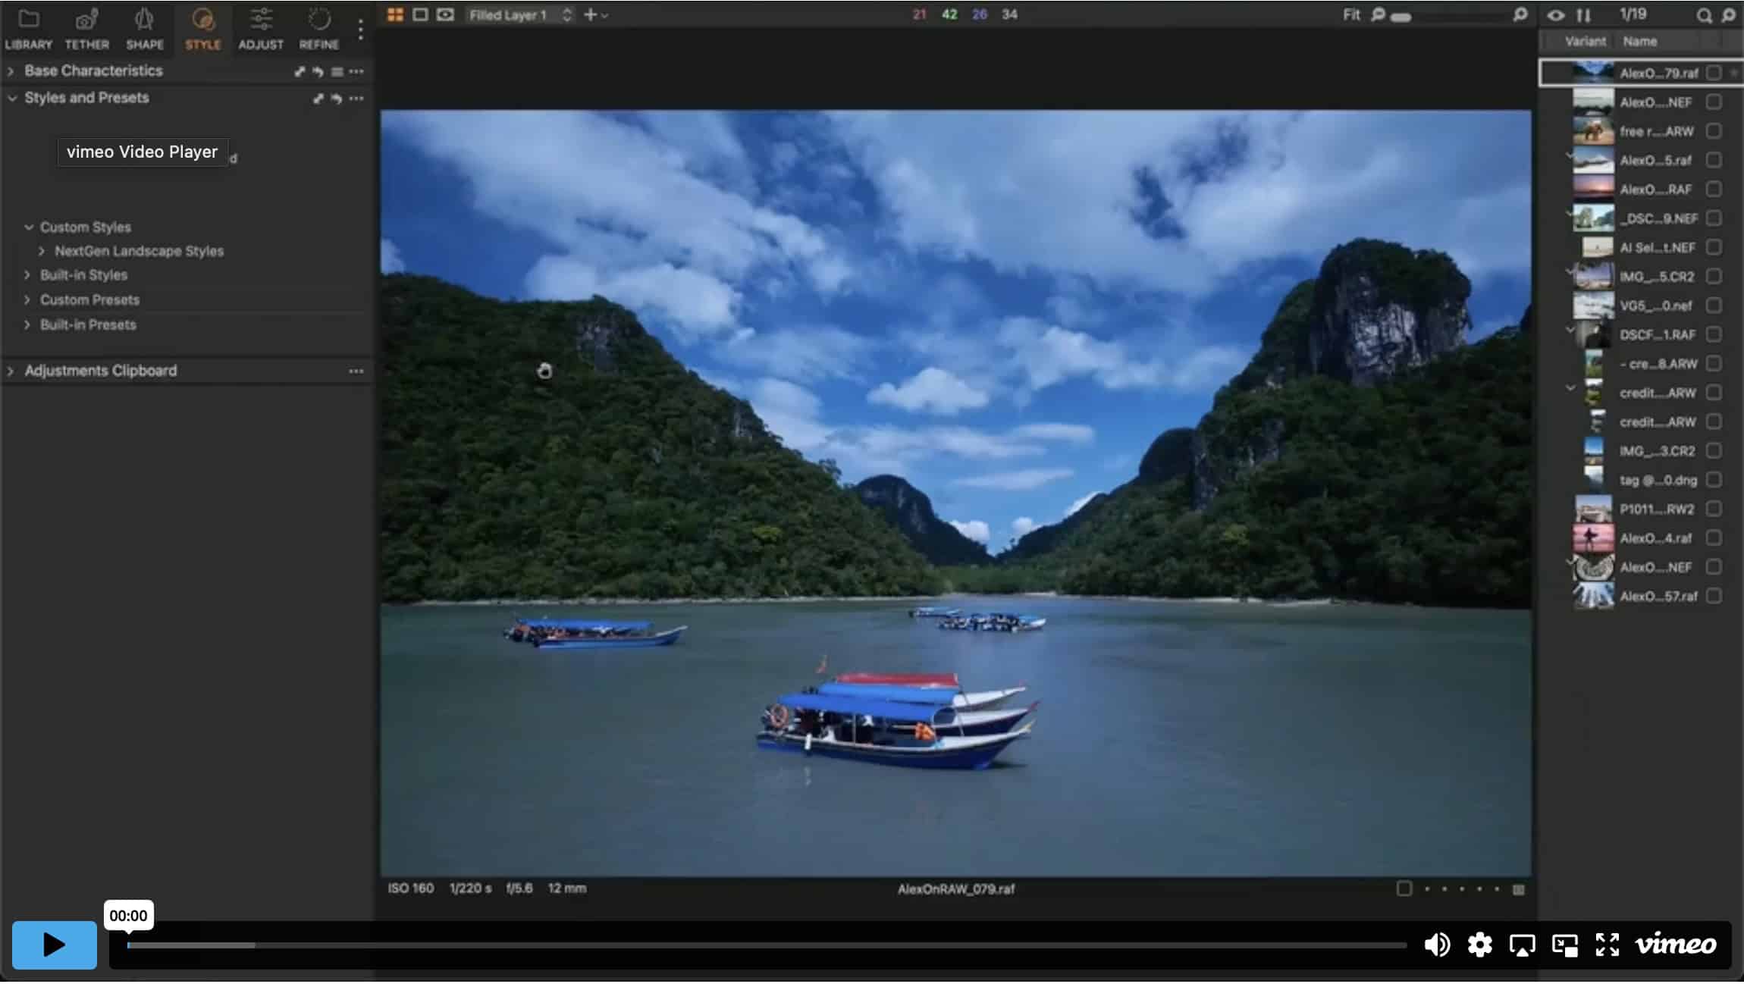Play the Vimeo video
The image size is (1744, 984).
54,945
